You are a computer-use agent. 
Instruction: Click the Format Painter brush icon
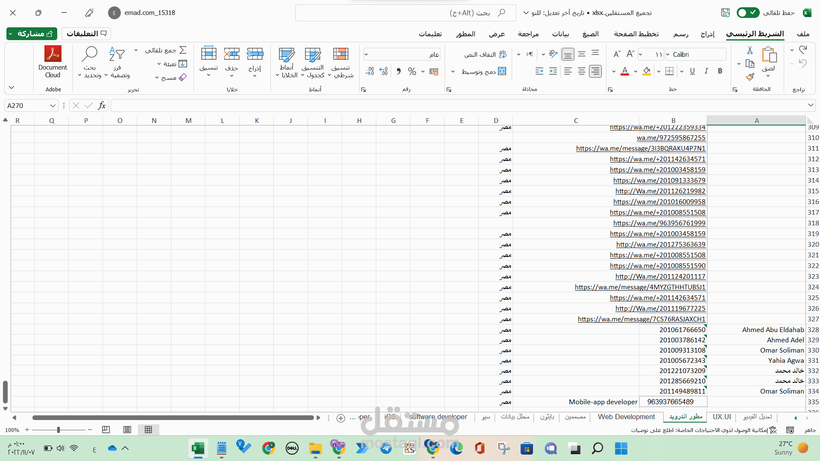tap(750, 77)
